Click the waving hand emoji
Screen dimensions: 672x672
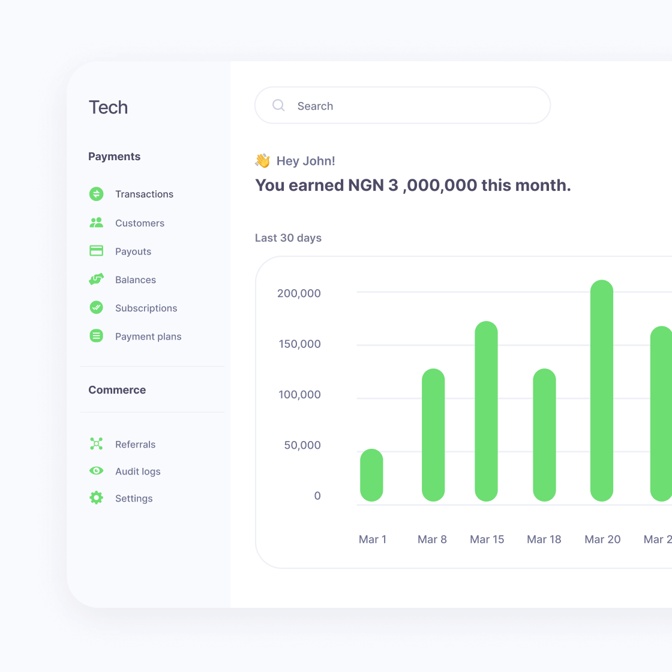[262, 161]
